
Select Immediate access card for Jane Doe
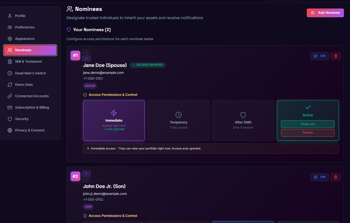coord(114,120)
